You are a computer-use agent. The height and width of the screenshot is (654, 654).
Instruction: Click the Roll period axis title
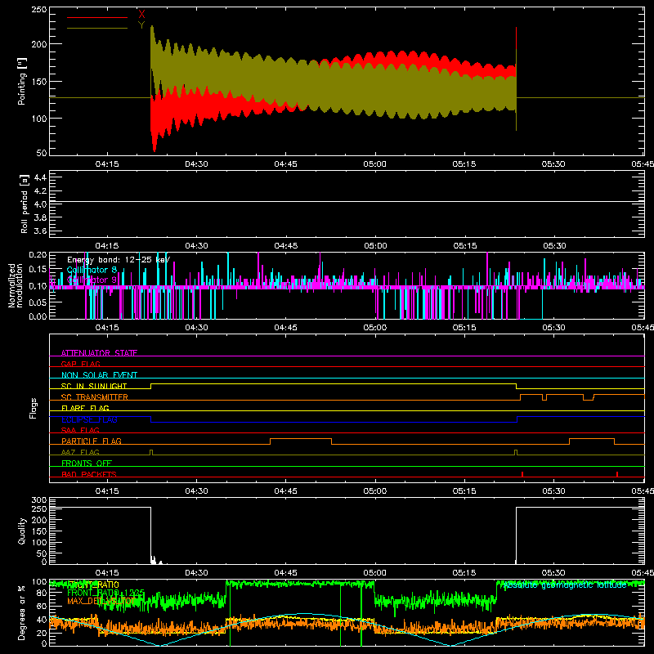[x=25, y=204]
